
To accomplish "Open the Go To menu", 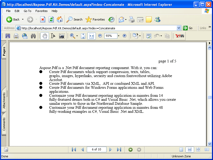I will point(27,11).
